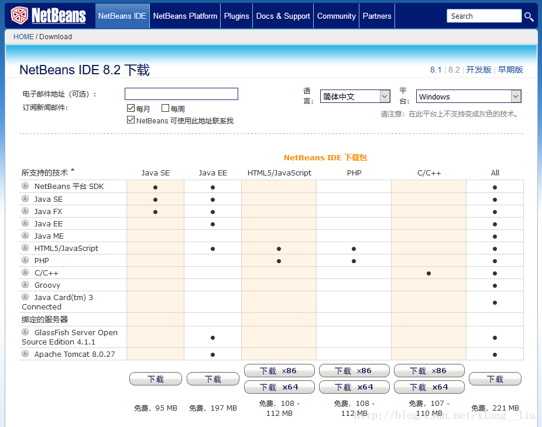The image size is (542, 427).
Task: Click the All column header
Action: click(495, 173)
